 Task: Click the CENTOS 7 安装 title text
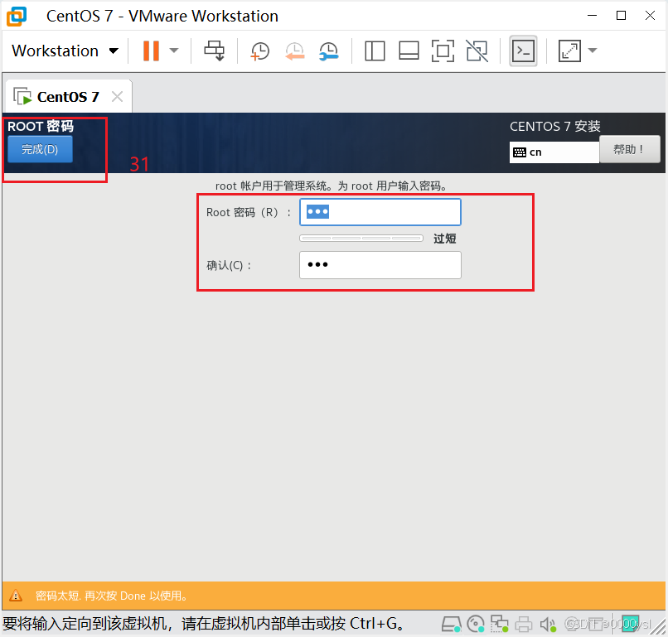(555, 127)
